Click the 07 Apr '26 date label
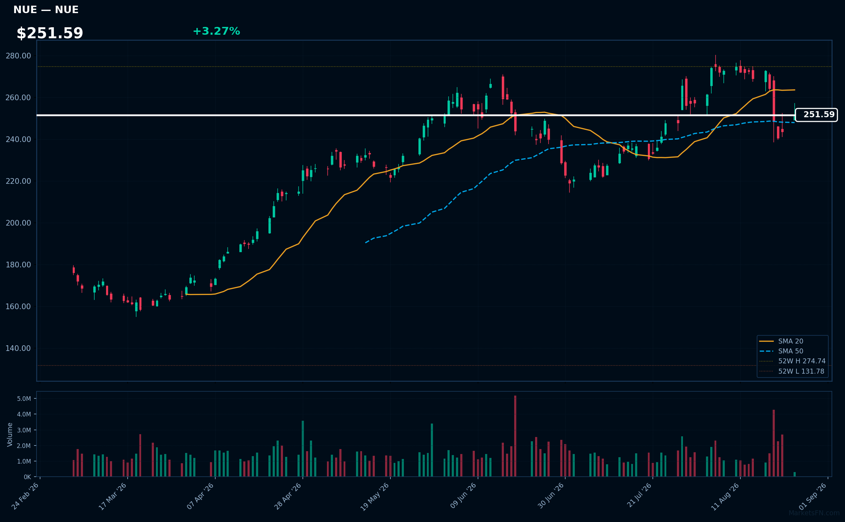The width and height of the screenshot is (845, 522). pyautogui.click(x=200, y=496)
